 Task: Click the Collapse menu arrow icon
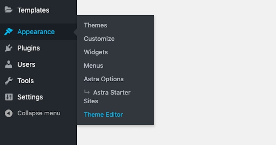(x=9, y=113)
